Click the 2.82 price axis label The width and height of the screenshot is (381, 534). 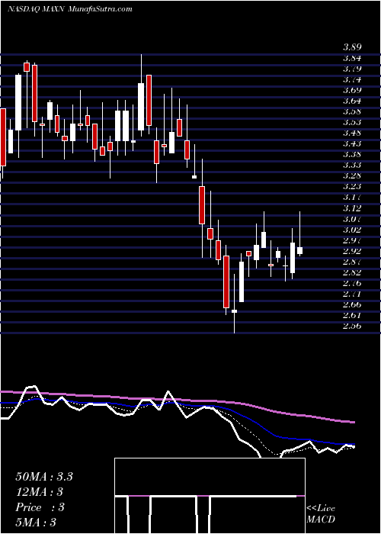pyautogui.click(x=352, y=272)
